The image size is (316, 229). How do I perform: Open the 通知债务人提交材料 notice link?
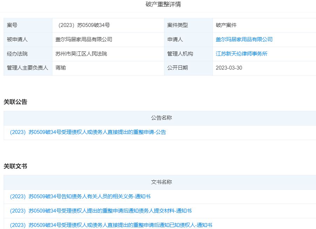[101, 211]
